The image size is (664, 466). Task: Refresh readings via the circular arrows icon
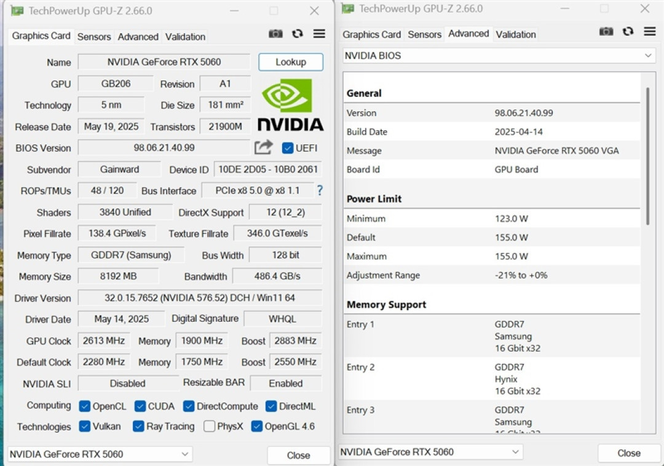click(x=298, y=34)
